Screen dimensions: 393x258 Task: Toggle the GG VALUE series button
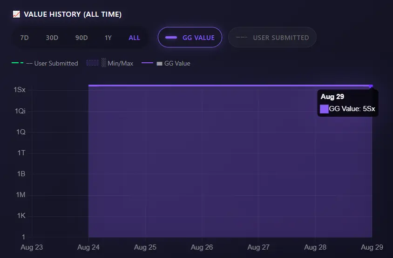click(x=190, y=37)
